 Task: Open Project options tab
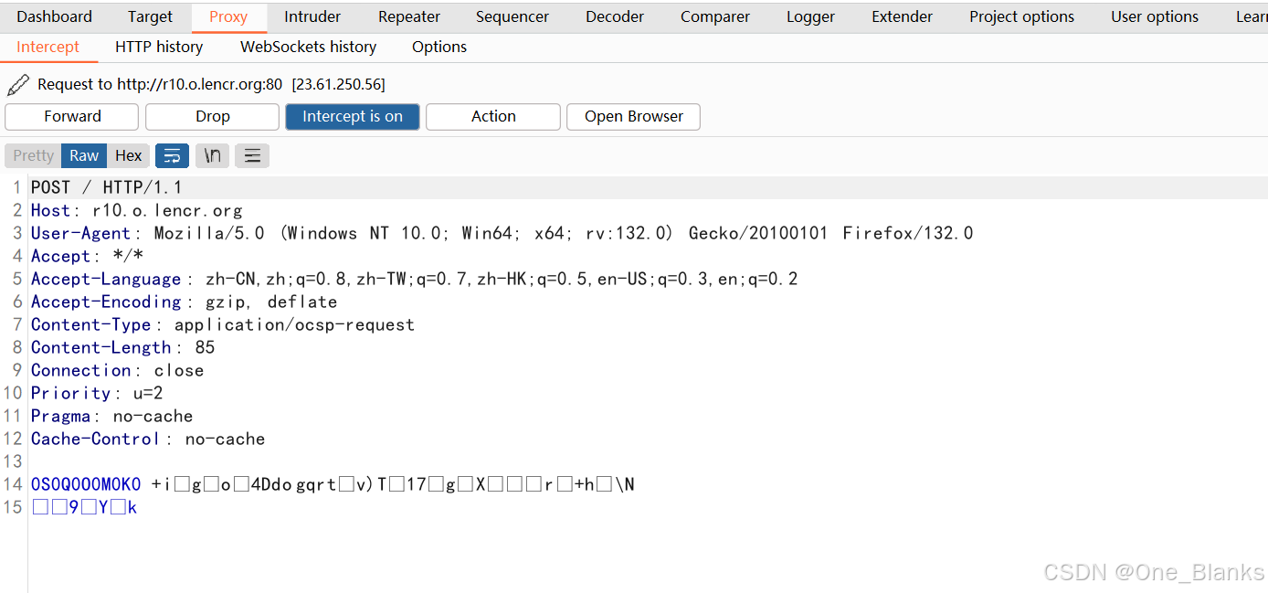[x=1021, y=16]
